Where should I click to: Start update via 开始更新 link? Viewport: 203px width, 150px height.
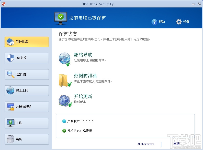coord(83,96)
